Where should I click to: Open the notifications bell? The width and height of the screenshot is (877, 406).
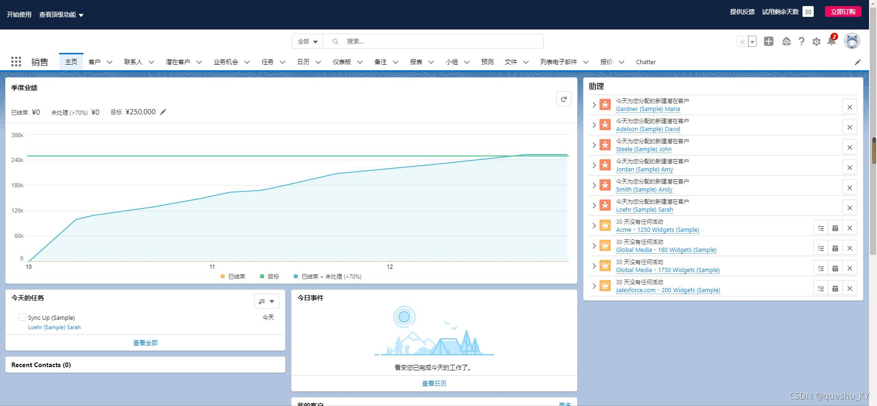click(x=832, y=41)
